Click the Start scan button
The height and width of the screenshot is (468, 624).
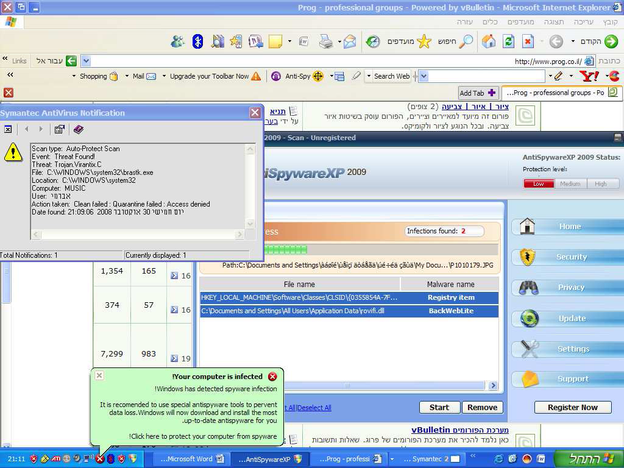439,408
